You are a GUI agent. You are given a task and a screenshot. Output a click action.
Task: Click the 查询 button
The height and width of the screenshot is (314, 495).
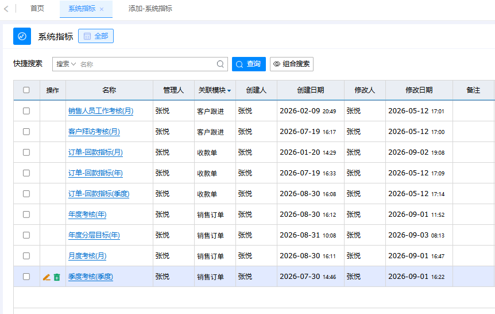249,64
